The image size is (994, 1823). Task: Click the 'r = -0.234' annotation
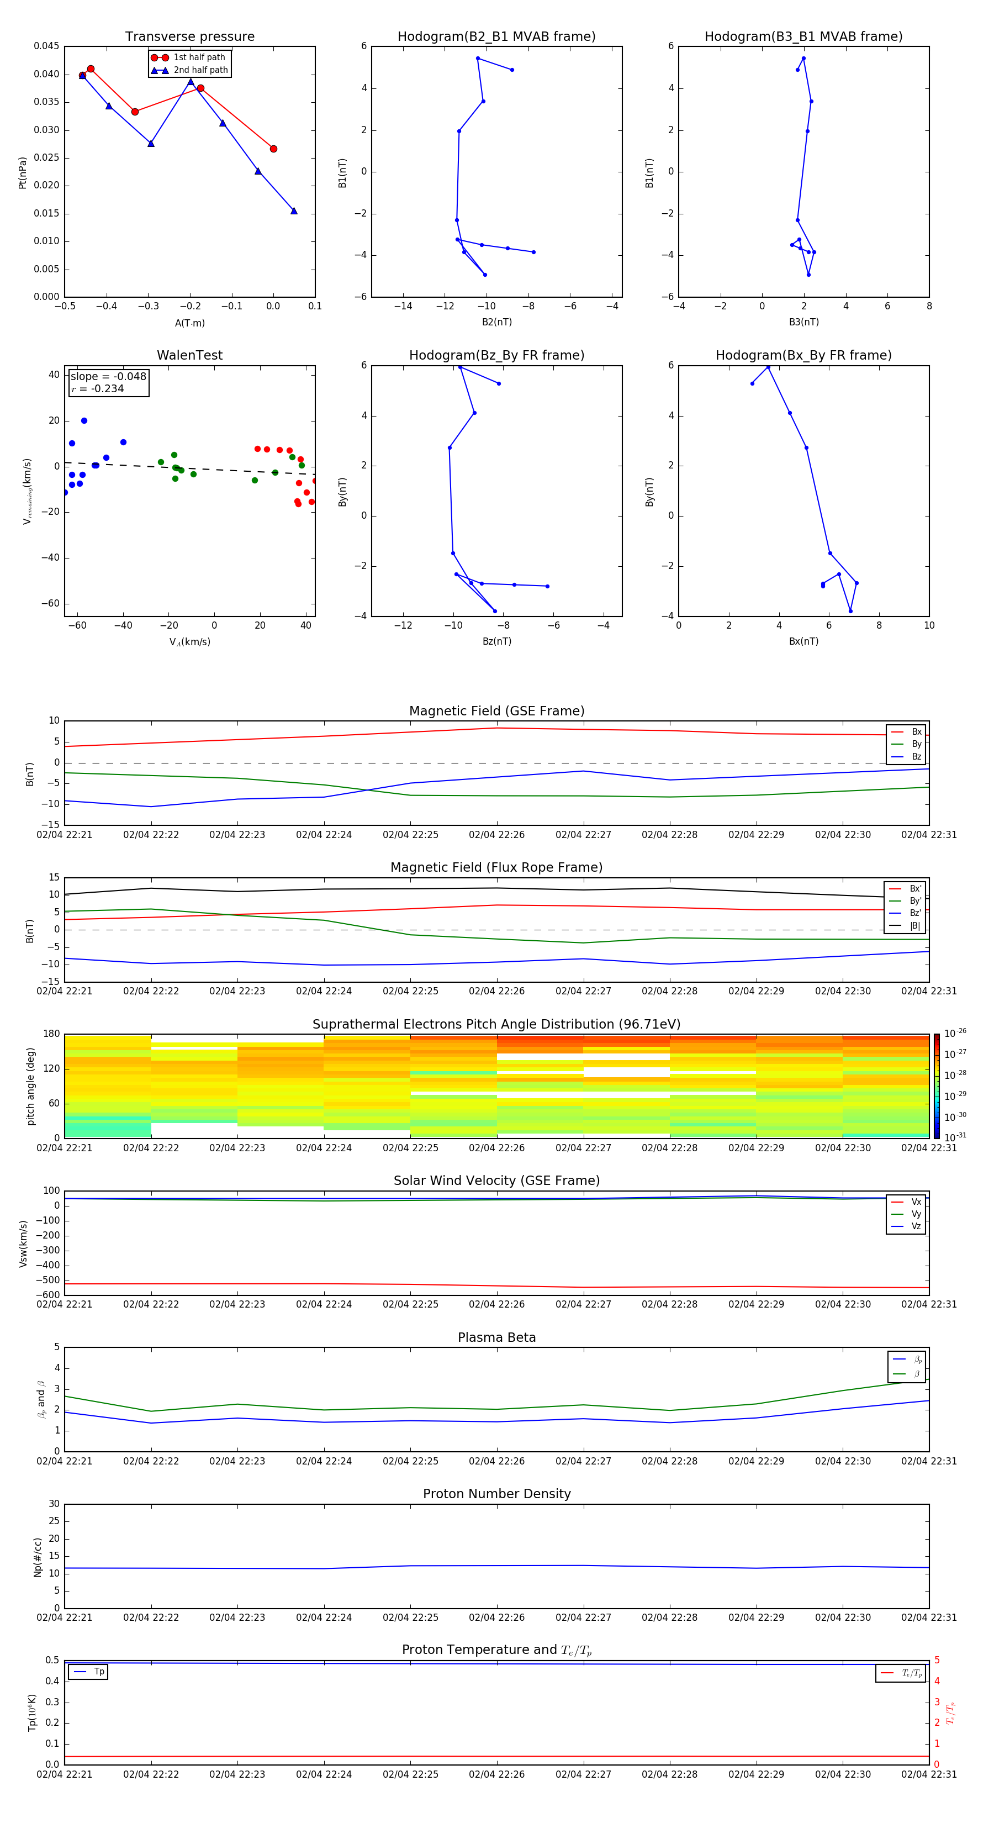(98, 388)
